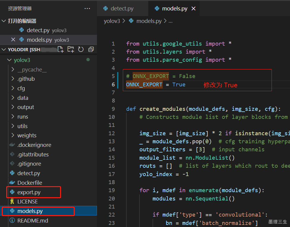
Task: Open the .dockerignore file
Action: point(34,145)
